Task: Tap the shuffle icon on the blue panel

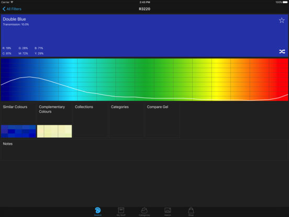Action: click(x=282, y=51)
